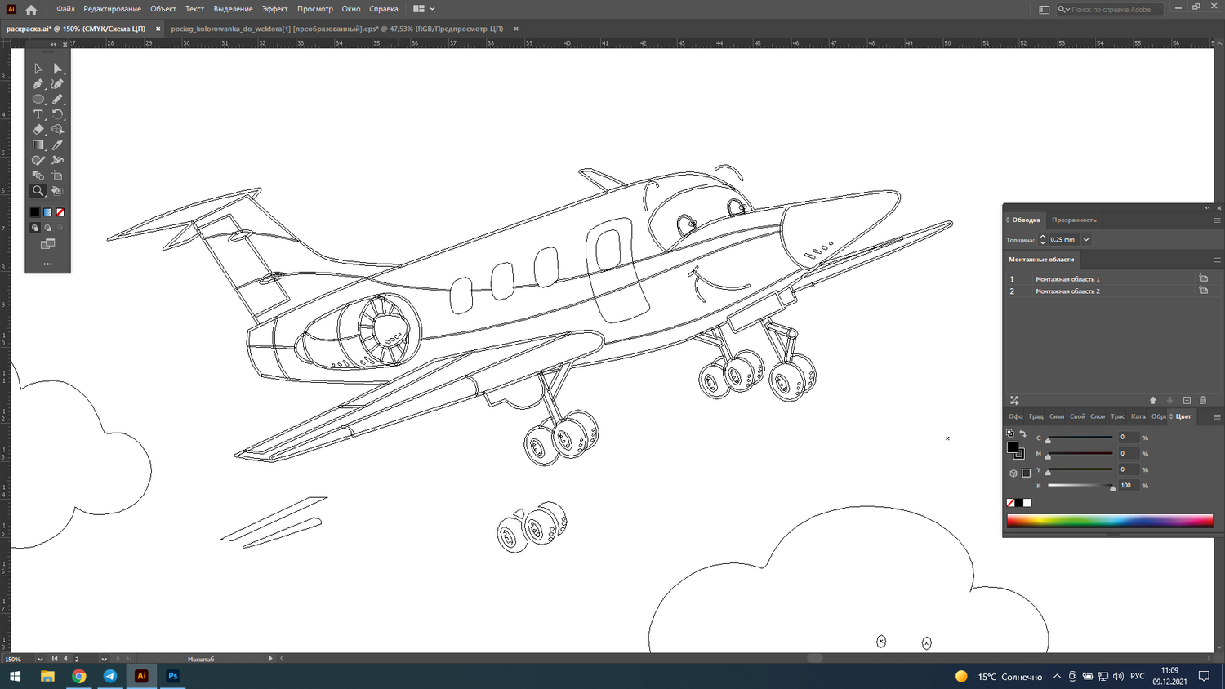1225x689 pixels.
Task: Open Edit Toolbar three-dots menu
Action: [47, 264]
